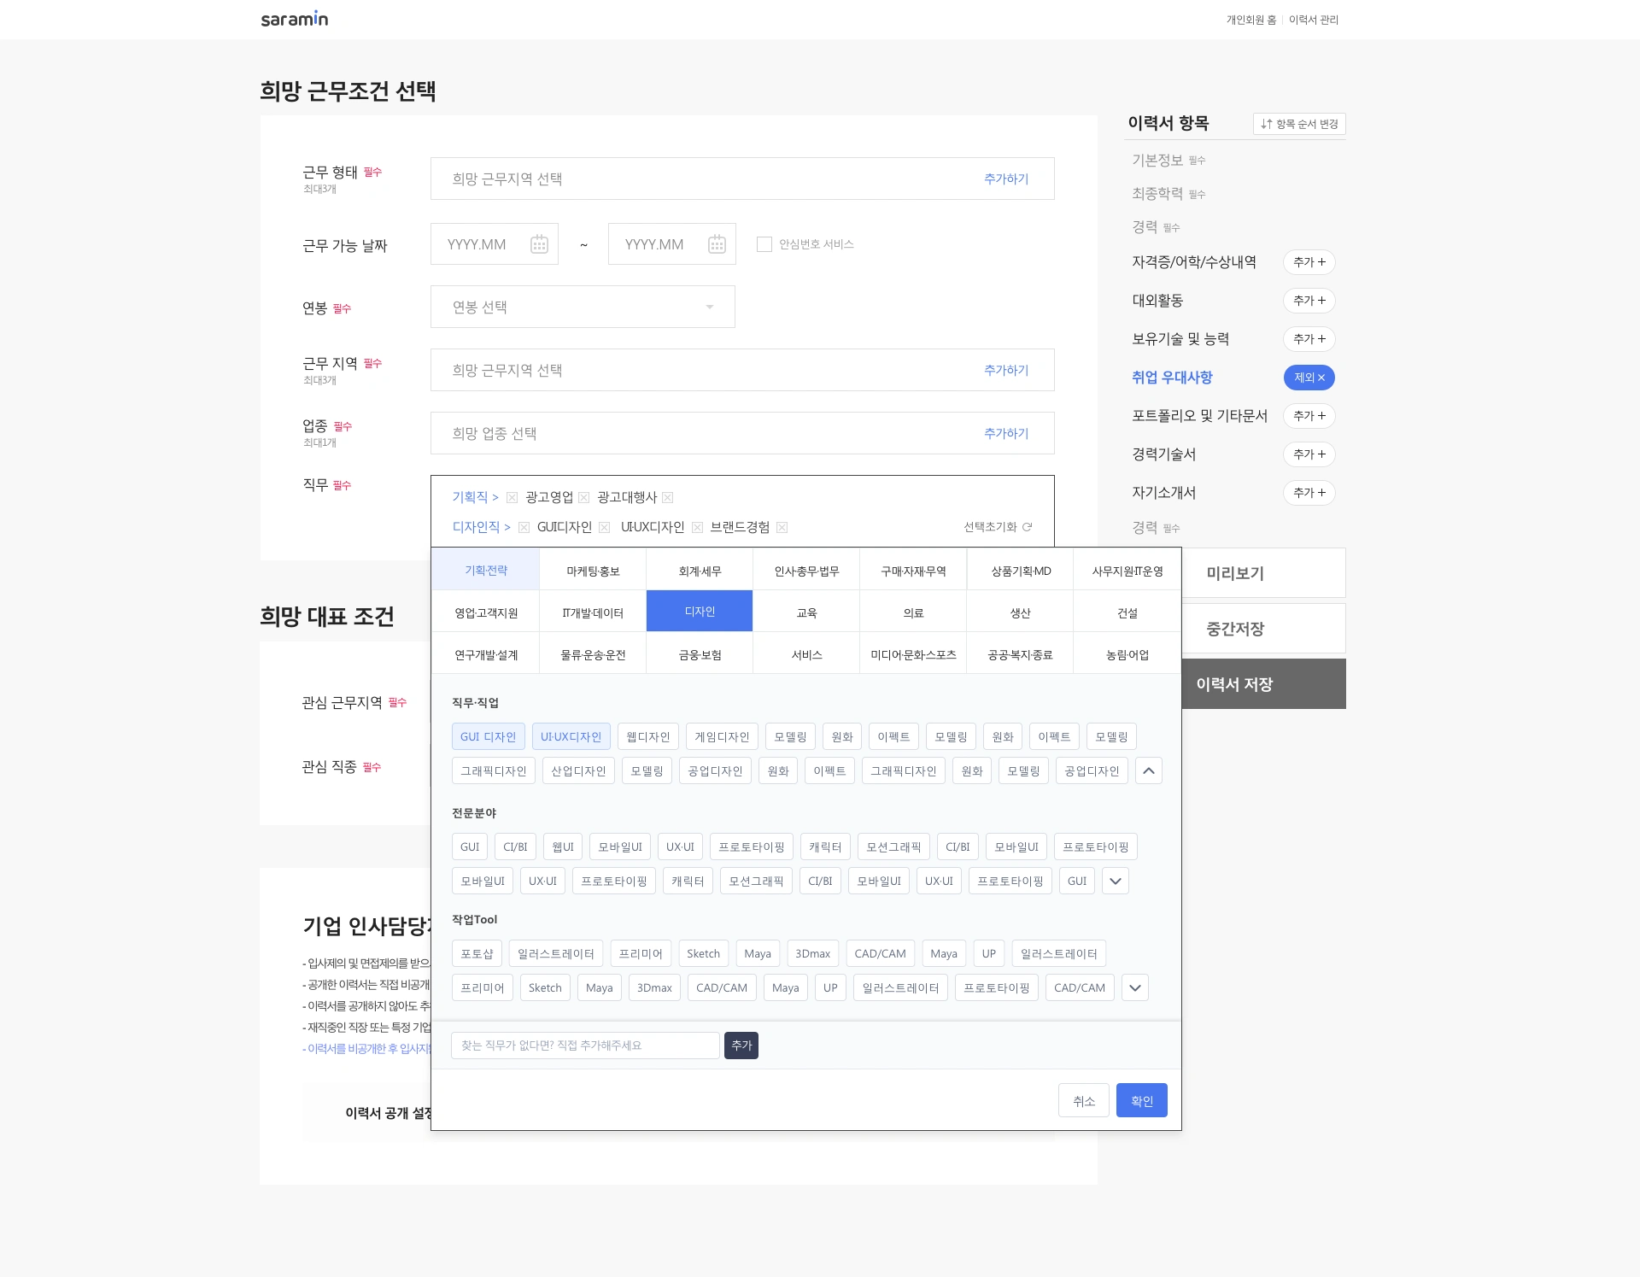Toggle the 웹UI specialty chip
Image resolution: width=1640 pixels, height=1277 pixels.
[x=563, y=846]
